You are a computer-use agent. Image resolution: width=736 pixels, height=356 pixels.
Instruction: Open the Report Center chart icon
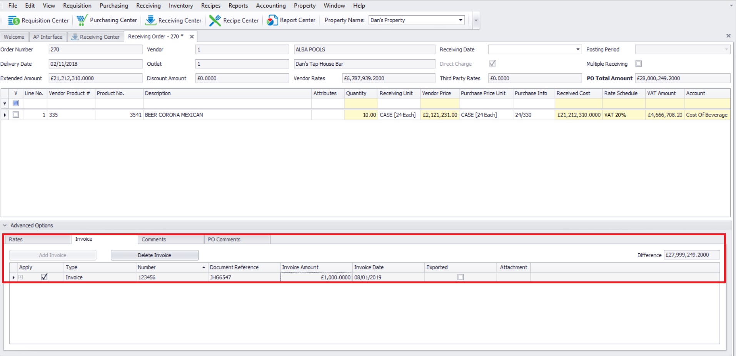(272, 20)
